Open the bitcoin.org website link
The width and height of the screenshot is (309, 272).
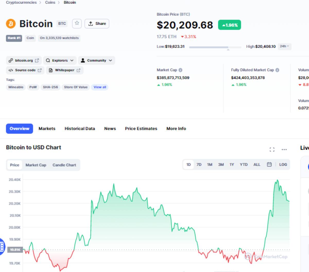pyautogui.click(x=24, y=60)
